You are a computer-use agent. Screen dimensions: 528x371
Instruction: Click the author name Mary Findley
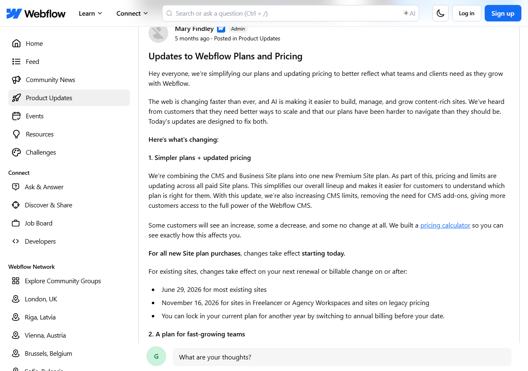194,29
